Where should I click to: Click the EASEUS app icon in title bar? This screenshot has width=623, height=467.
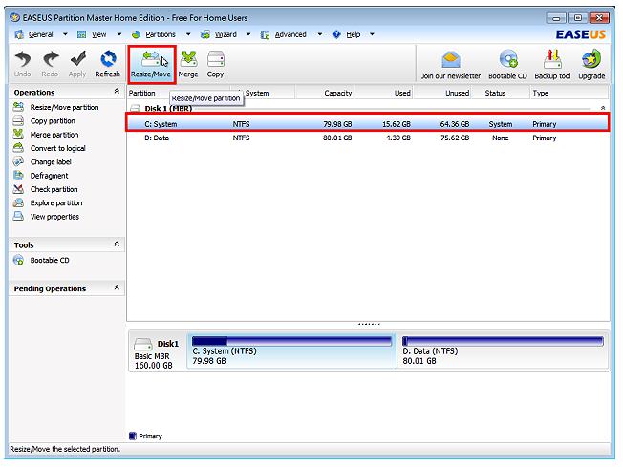pyautogui.click(x=15, y=17)
